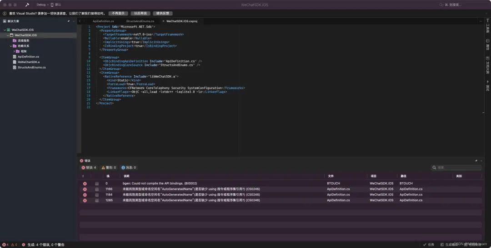Pin the errors panel with pin icon
This screenshot has width=491, height=248.
tap(476, 161)
